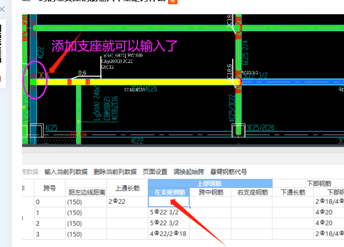The height and width of the screenshot is (247, 344).
Task: Select the '左支座钢筋' column header
Action: click(169, 192)
